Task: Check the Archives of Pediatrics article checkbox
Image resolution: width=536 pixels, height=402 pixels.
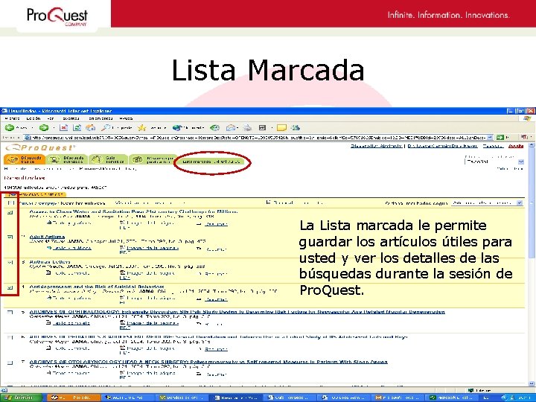Action: coord(10,338)
